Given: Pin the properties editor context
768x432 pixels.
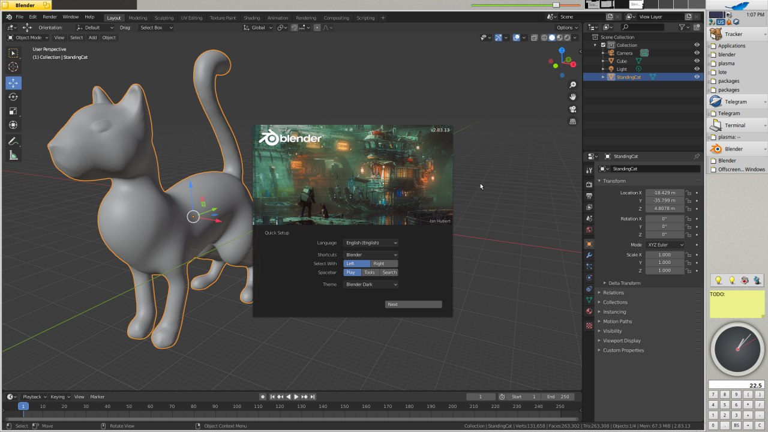Looking at the screenshot, I should click(697, 157).
